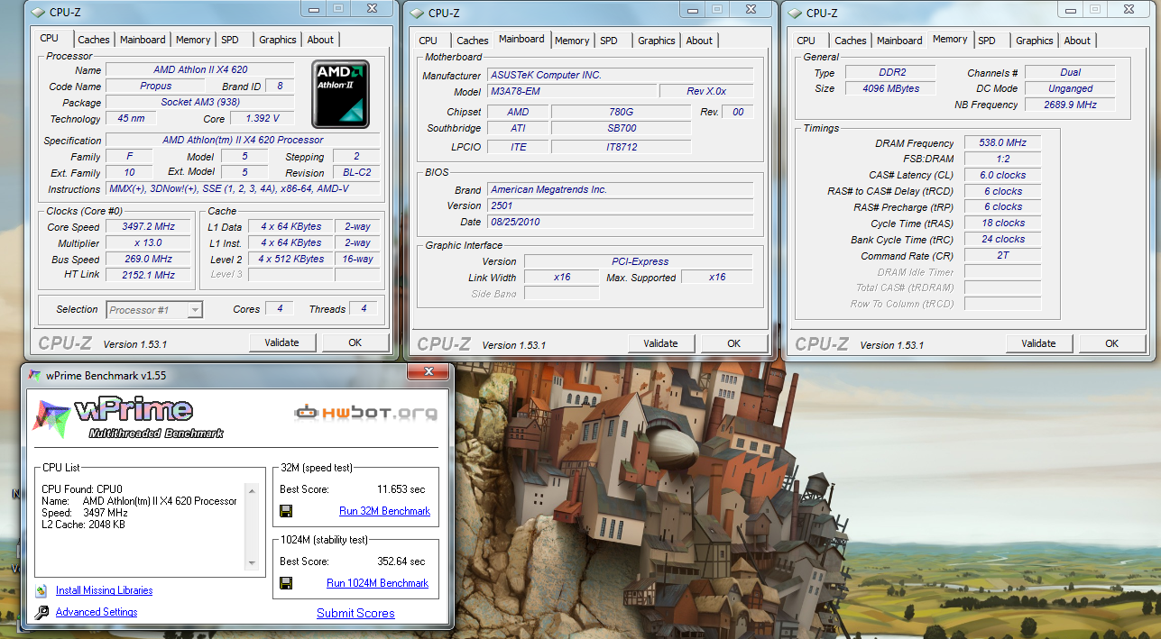Click the BIOS Version value 2501
Screen dimensions: 1161x639
pos(620,205)
